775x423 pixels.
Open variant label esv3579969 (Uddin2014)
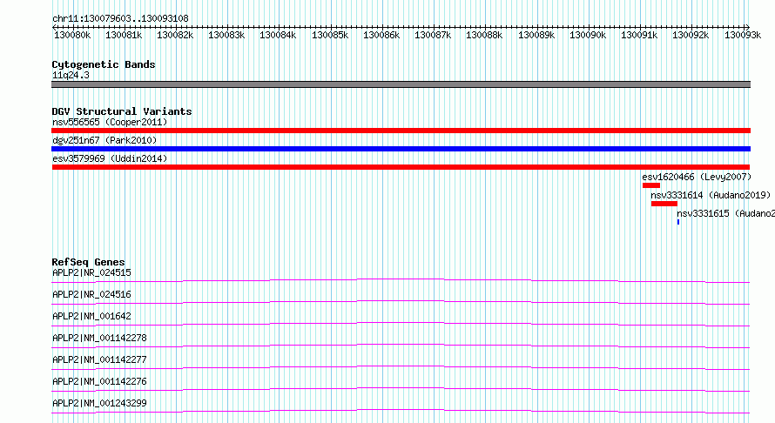[x=110, y=158]
